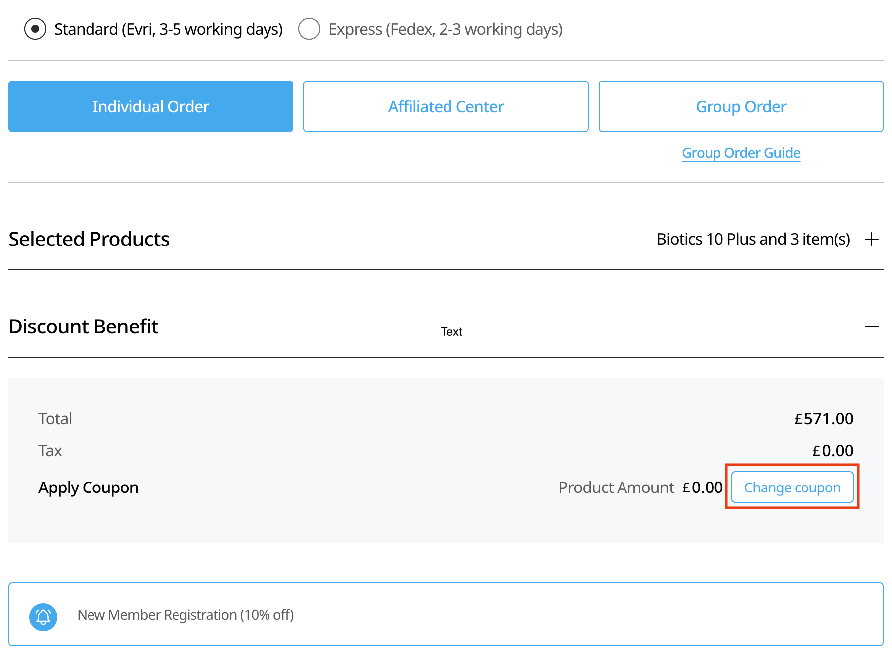The width and height of the screenshot is (892, 654).
Task: Click the Biotics 10 Plus items summary
Action: [x=753, y=239]
